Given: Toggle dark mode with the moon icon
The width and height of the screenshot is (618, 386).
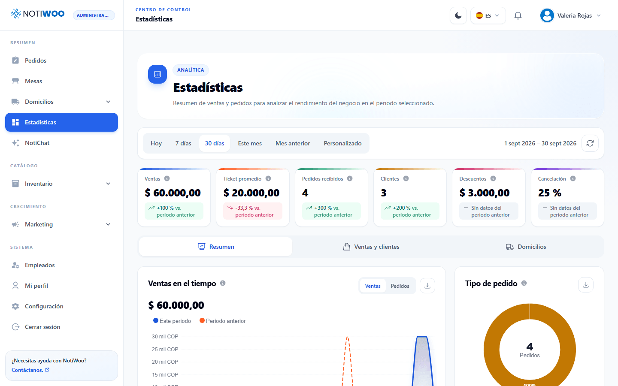Looking at the screenshot, I should click(x=458, y=15).
